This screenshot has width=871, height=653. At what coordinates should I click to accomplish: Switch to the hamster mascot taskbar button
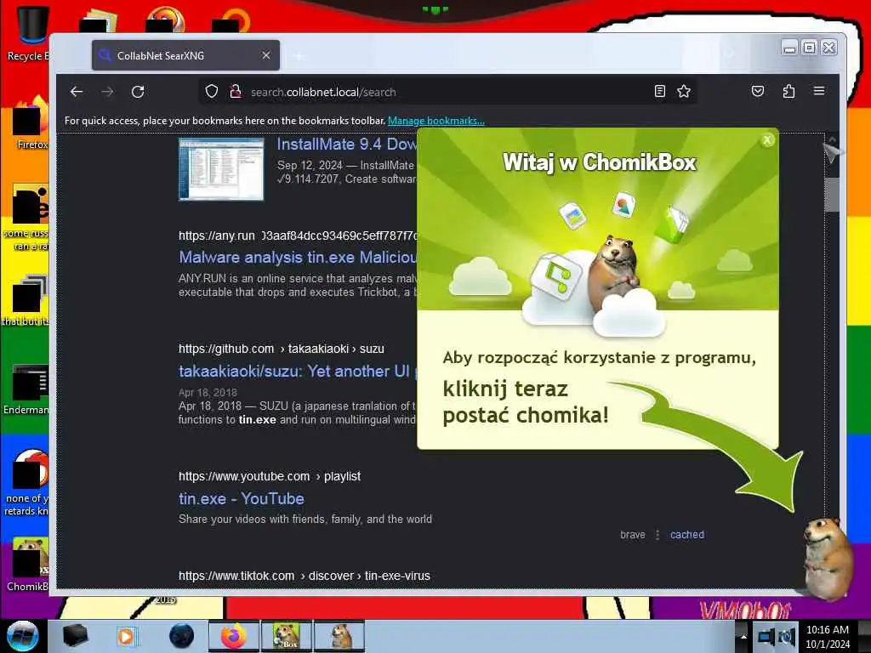coord(339,636)
